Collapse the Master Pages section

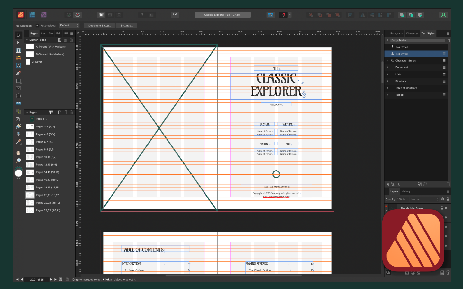[27, 40]
